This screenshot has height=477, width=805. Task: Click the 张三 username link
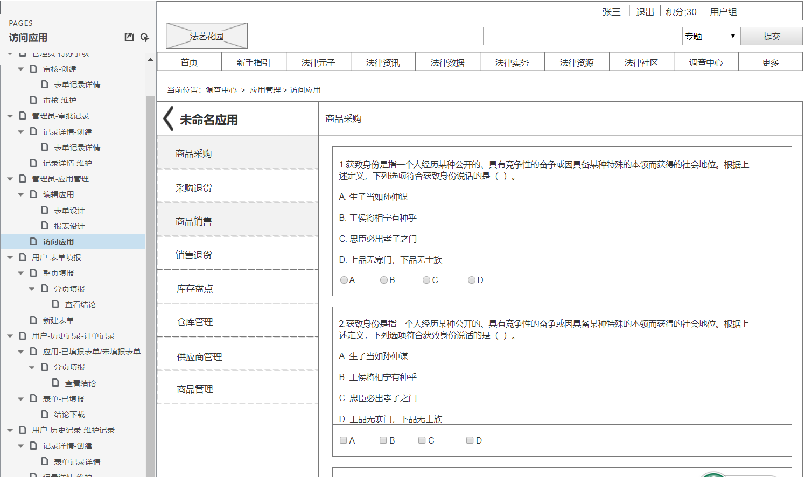point(611,12)
